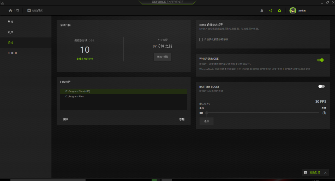The height and width of the screenshot is (181, 335).
Task: Click the GeForce Experience title logo
Action: pos(167,2)
